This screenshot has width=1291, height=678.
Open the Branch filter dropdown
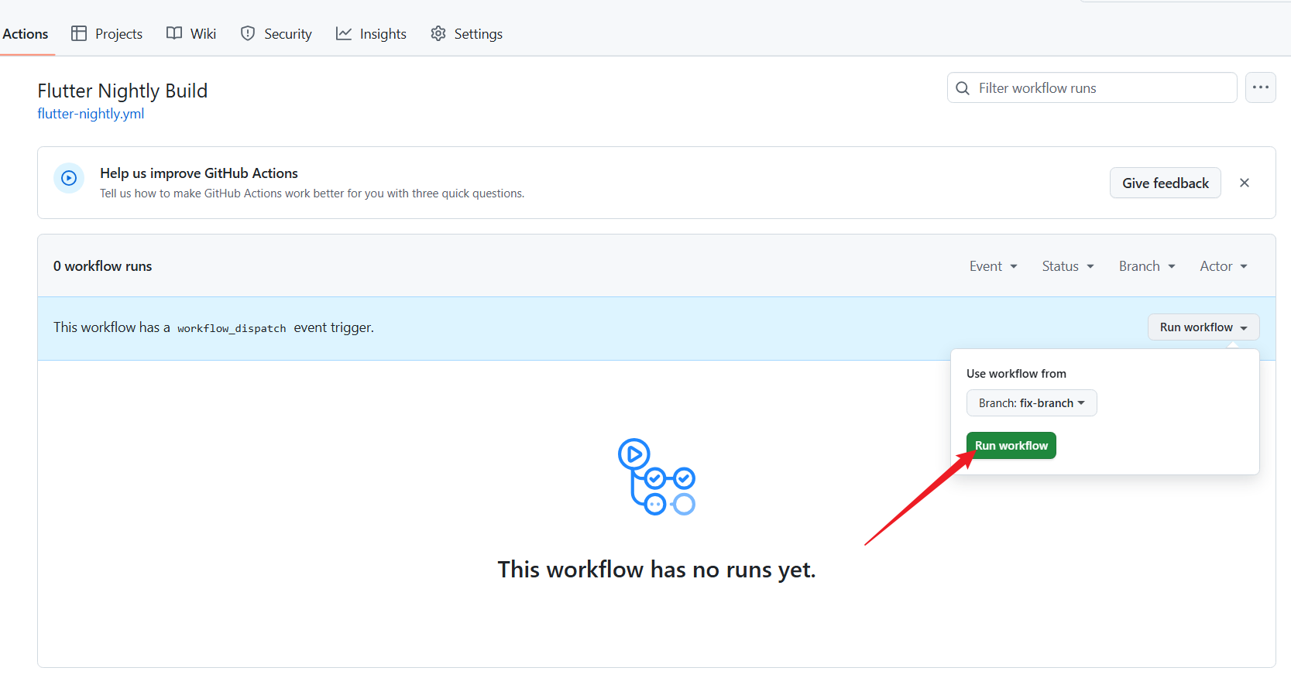[x=1147, y=266]
